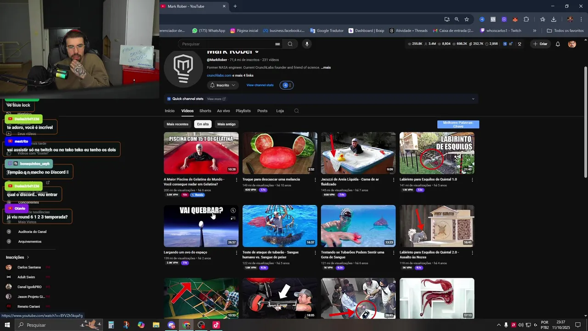The width and height of the screenshot is (588, 331).
Task: Select the 'Mais recentes' filter chip
Action: (177, 124)
